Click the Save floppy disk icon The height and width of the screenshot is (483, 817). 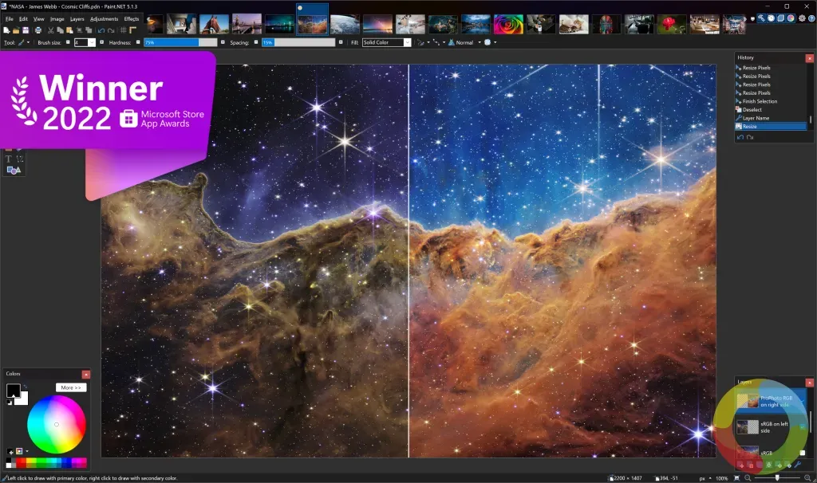coord(26,30)
